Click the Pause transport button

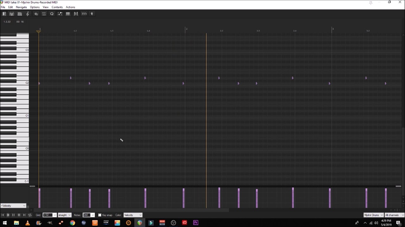point(13,215)
